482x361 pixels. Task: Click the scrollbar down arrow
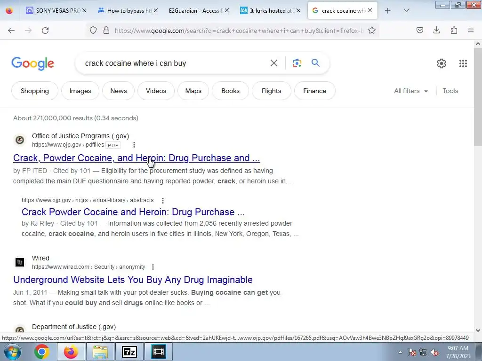tap(478, 330)
